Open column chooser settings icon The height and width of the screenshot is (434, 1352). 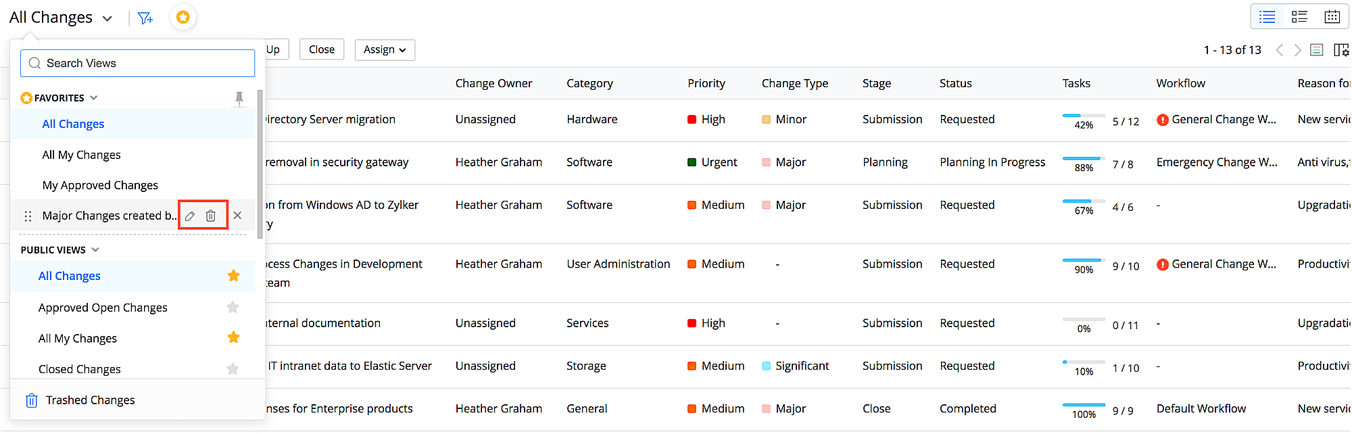[1341, 50]
